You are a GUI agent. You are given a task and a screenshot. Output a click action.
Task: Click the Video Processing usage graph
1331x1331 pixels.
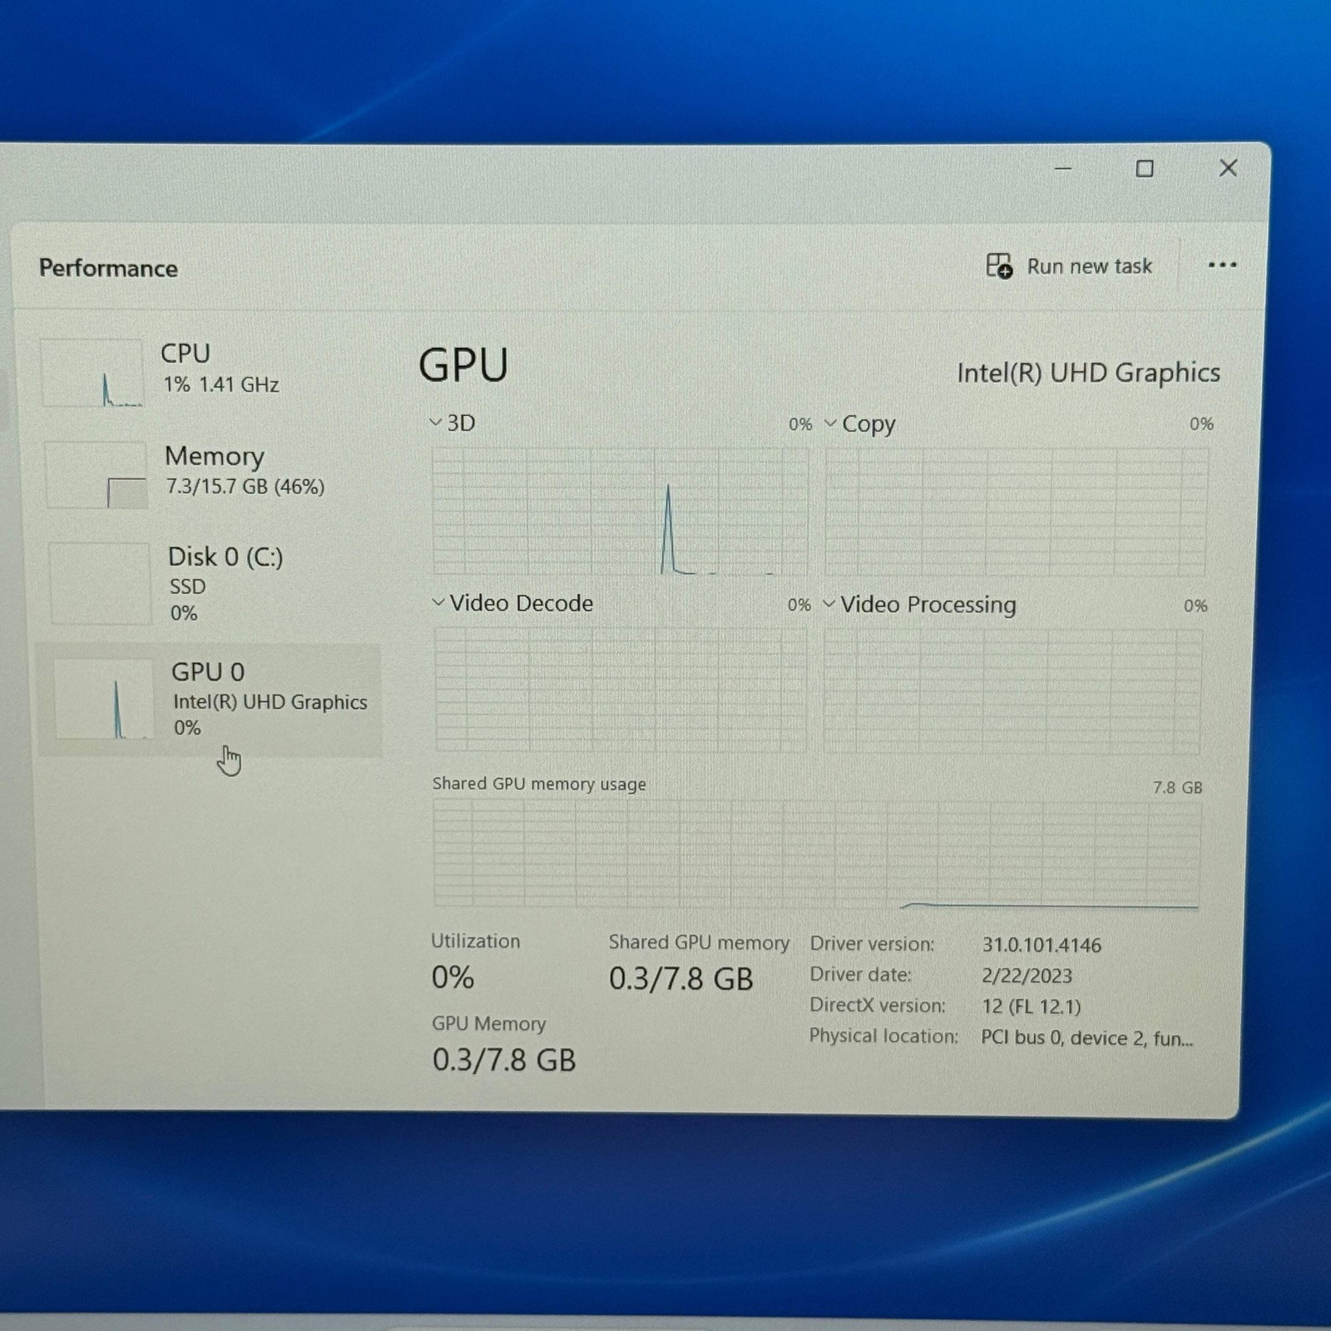[1012, 690]
